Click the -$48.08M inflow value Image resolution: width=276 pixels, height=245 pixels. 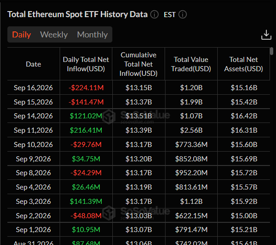[x=86, y=215]
